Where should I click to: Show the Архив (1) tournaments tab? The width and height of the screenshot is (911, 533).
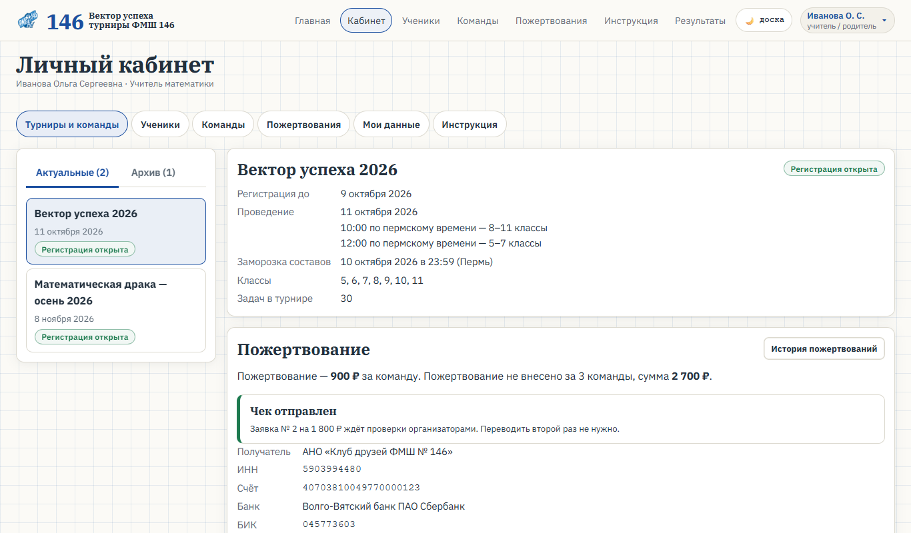[153, 173]
